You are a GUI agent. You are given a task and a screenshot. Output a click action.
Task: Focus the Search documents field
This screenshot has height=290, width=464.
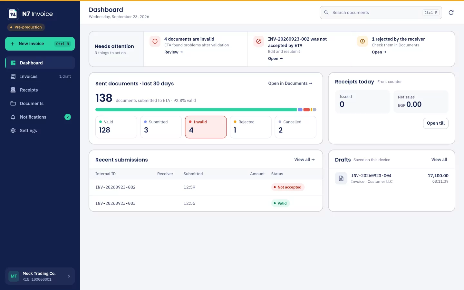click(x=381, y=13)
